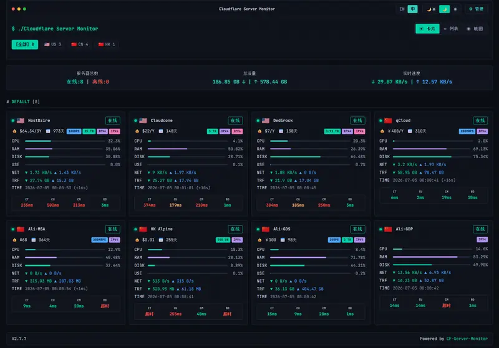The image size is (499, 348).
Task: Click money bag icon beside $64.34/3Y
Action: tap(14, 131)
